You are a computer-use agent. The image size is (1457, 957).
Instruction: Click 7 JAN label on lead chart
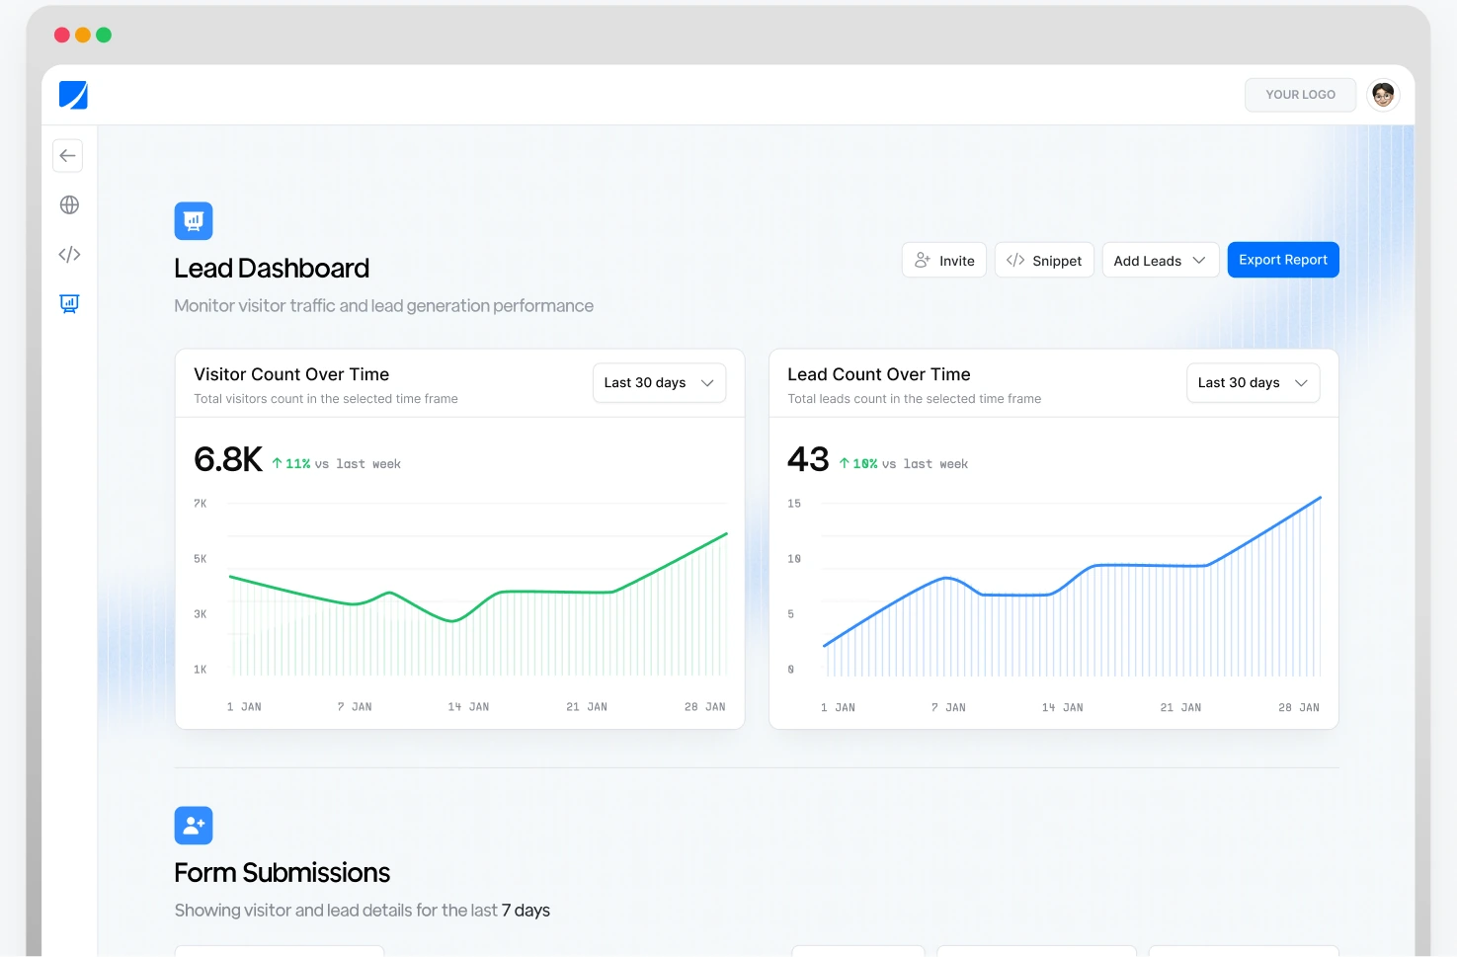[x=948, y=708]
